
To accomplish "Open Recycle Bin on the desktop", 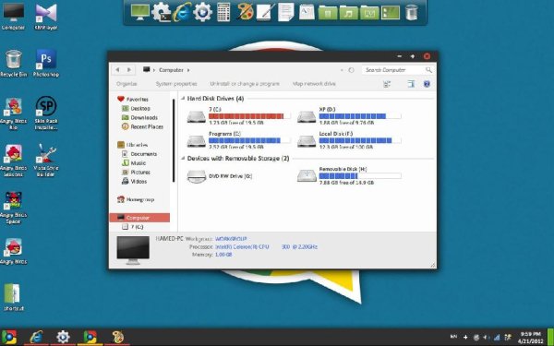I will click(14, 63).
